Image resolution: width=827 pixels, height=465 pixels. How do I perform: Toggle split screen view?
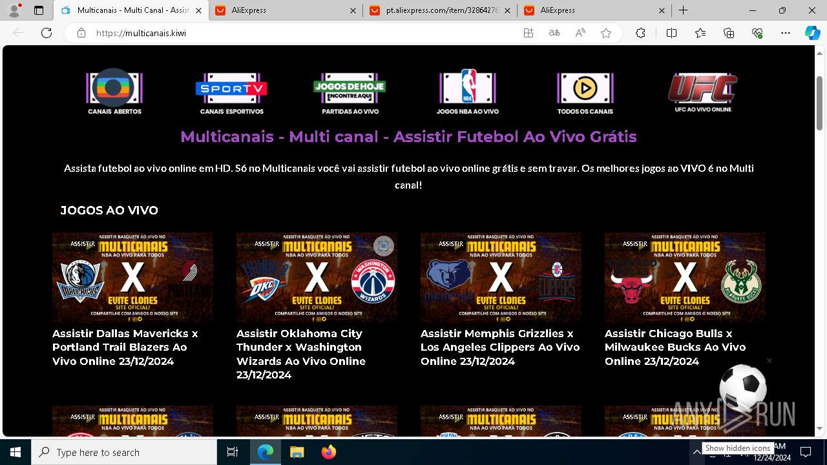(x=671, y=33)
